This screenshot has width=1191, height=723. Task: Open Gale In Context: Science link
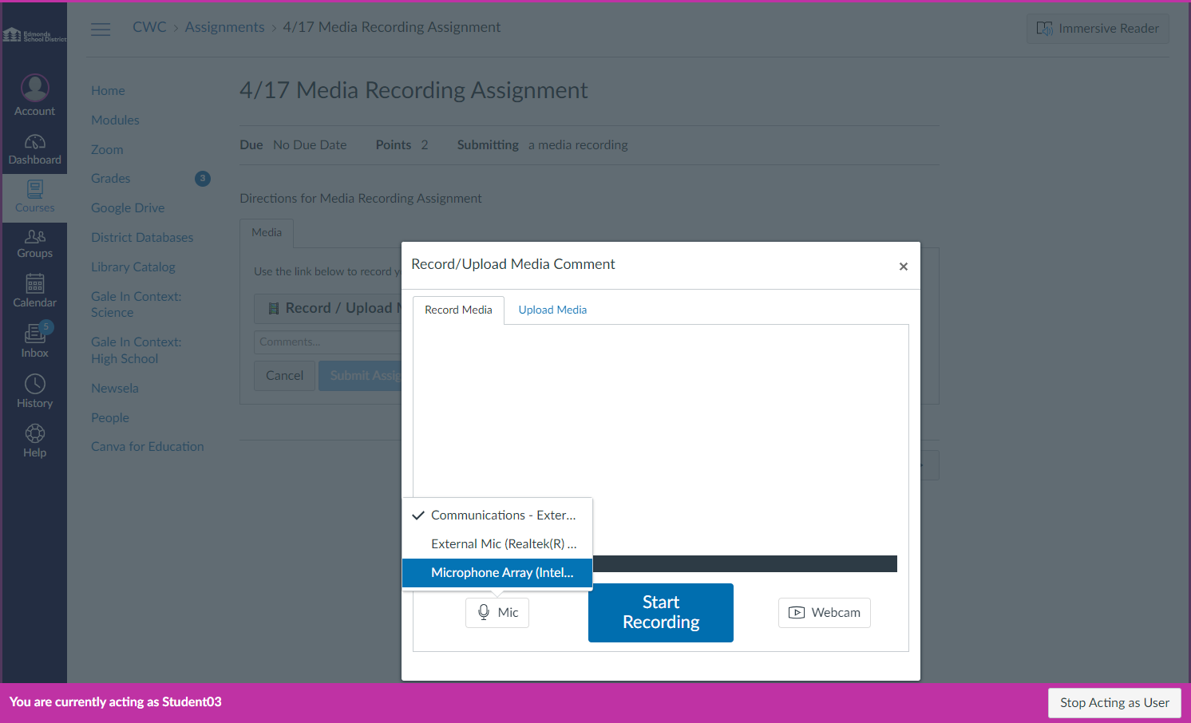click(x=136, y=305)
